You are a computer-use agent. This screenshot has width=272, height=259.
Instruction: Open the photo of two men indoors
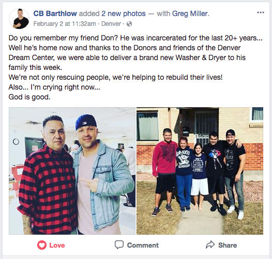coord(72,171)
